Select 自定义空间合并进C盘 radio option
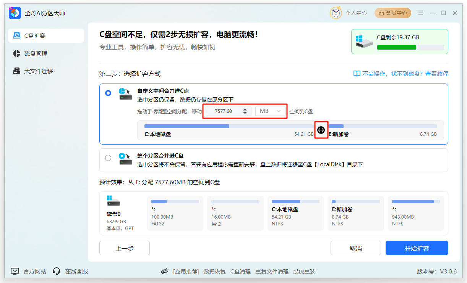467x283 pixels. click(x=108, y=93)
